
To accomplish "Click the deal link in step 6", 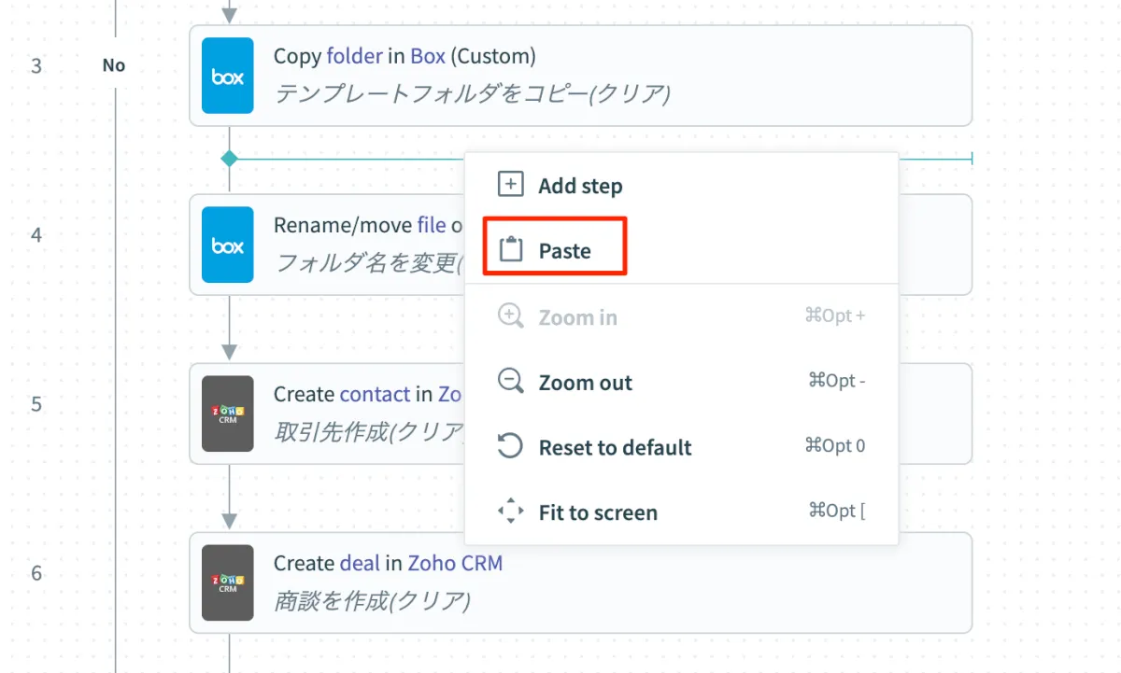I will pos(360,563).
